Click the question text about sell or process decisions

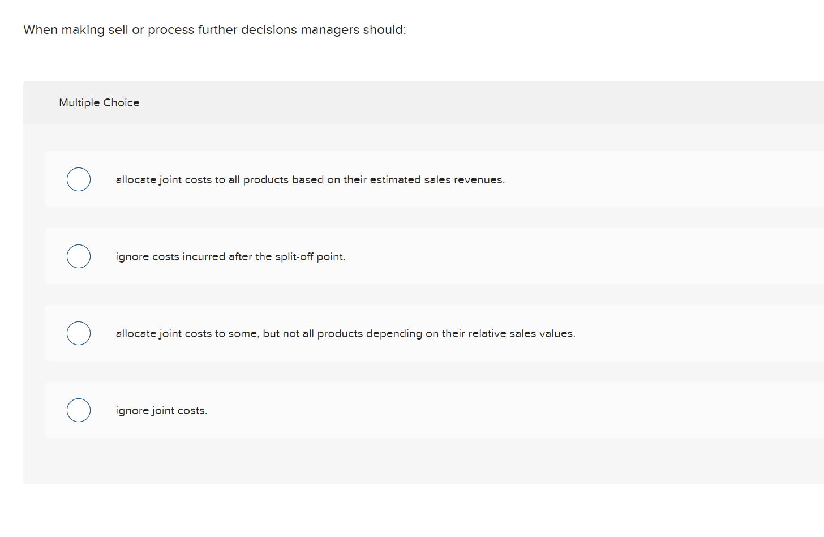pyautogui.click(x=214, y=29)
